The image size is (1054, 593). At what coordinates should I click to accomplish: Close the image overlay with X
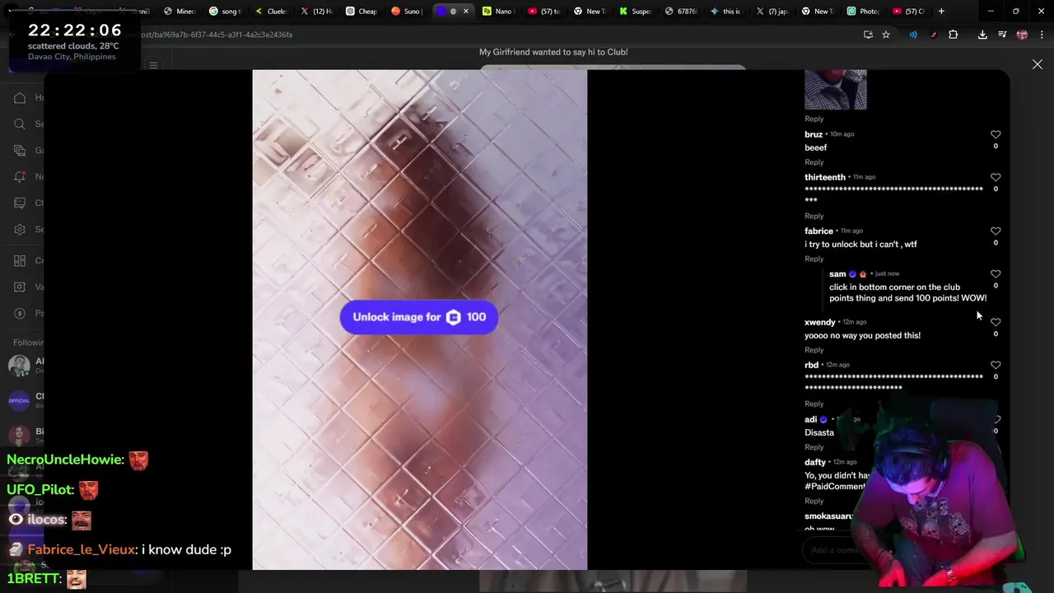pos(1038,64)
